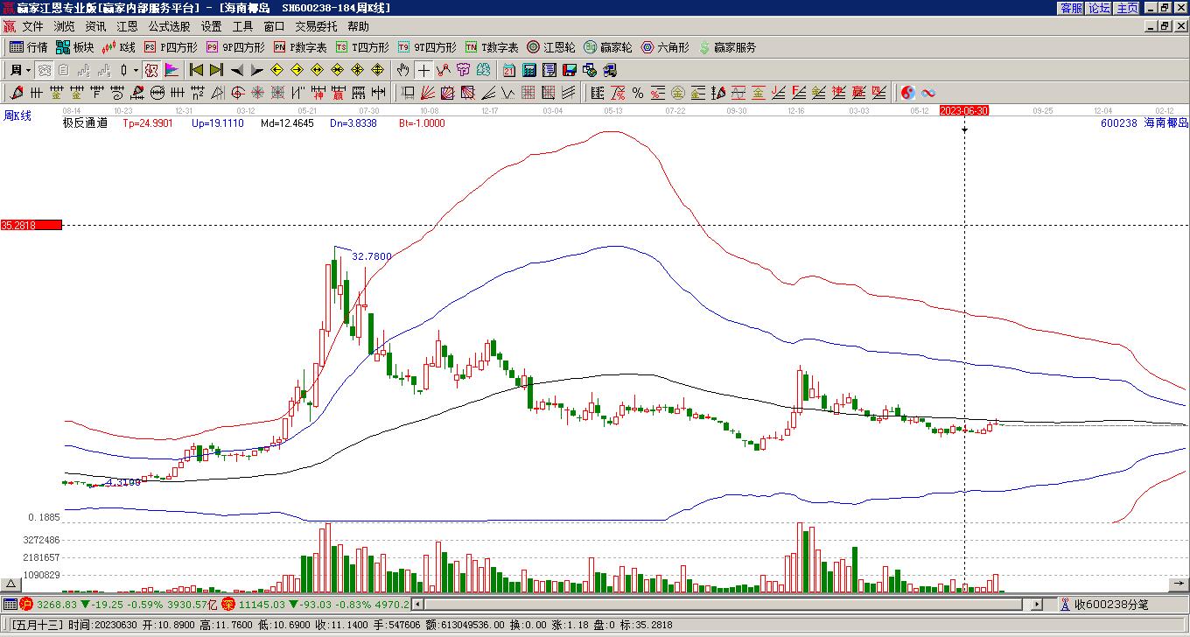Expand the candlestick style dropdown arrow
Image resolution: width=1190 pixels, height=637 pixels.
click(136, 70)
